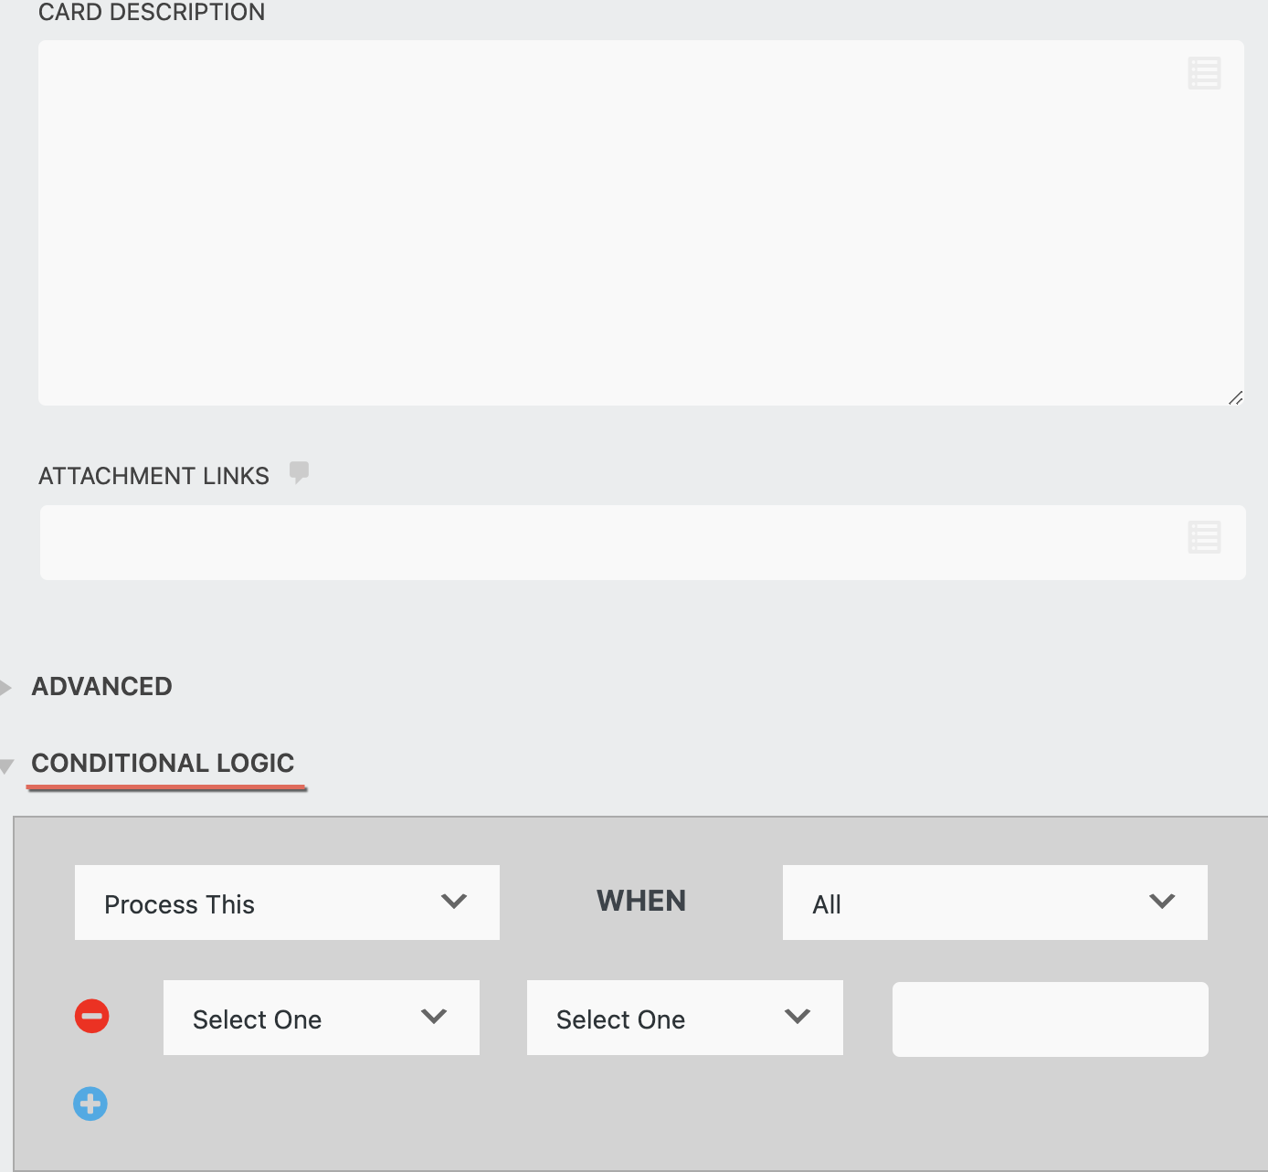Open the second Select One comparison dropdown
This screenshot has height=1172, width=1268.
coord(684,1018)
